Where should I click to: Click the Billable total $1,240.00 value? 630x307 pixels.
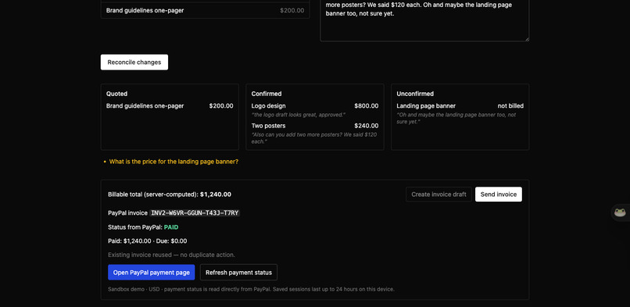coord(216,195)
